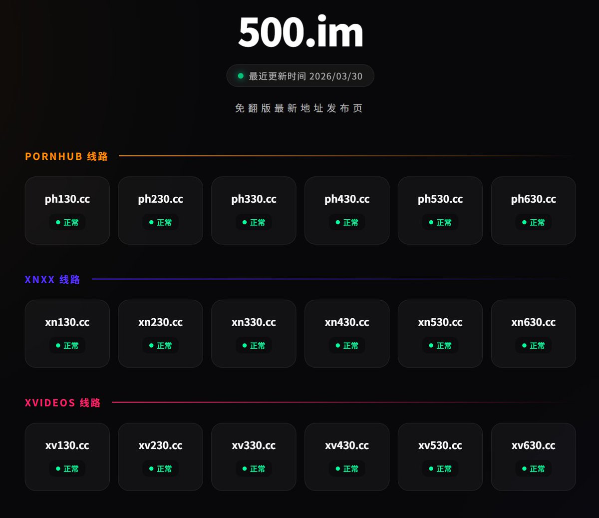The image size is (599, 518).
Task: Open the xn130.cc link card
Action: pyautogui.click(x=67, y=334)
